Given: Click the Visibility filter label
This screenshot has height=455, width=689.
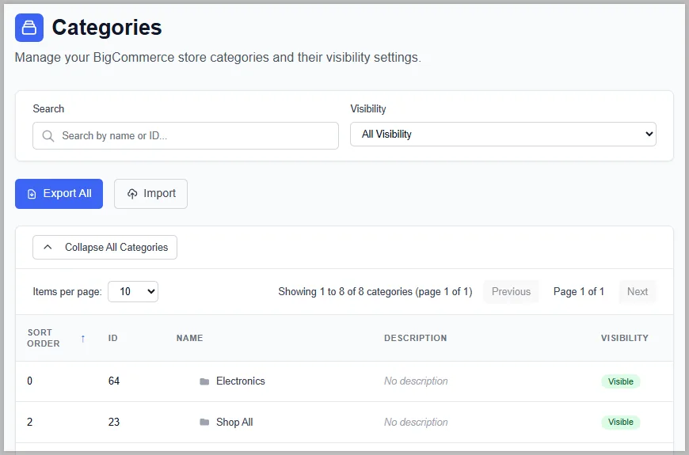Looking at the screenshot, I should (368, 109).
